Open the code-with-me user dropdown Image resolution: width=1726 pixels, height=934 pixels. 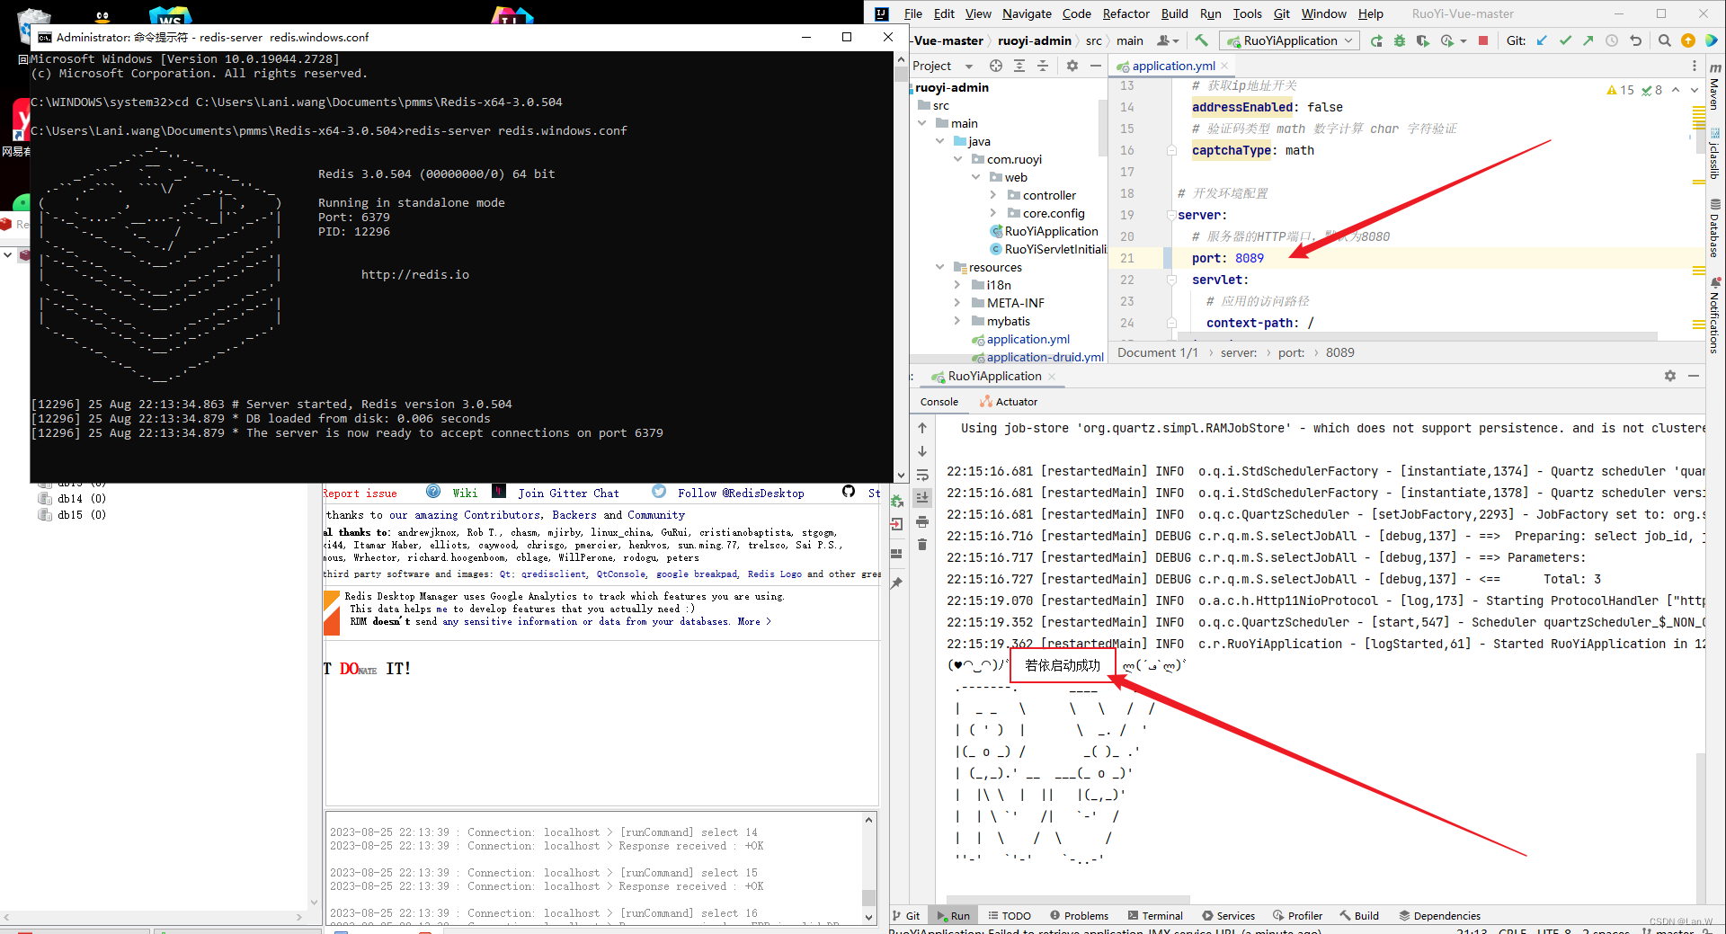click(x=1168, y=40)
